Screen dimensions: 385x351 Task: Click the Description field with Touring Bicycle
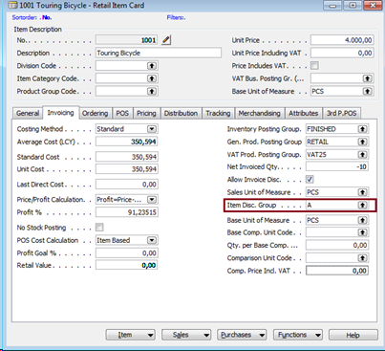click(x=159, y=53)
